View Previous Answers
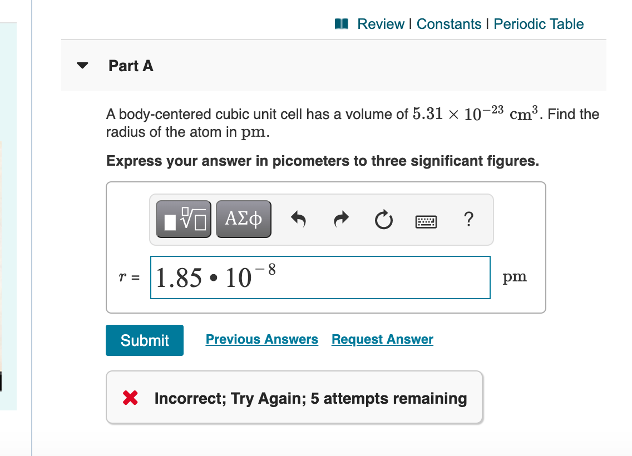Viewport: 632px width, 456px height. pos(261,339)
